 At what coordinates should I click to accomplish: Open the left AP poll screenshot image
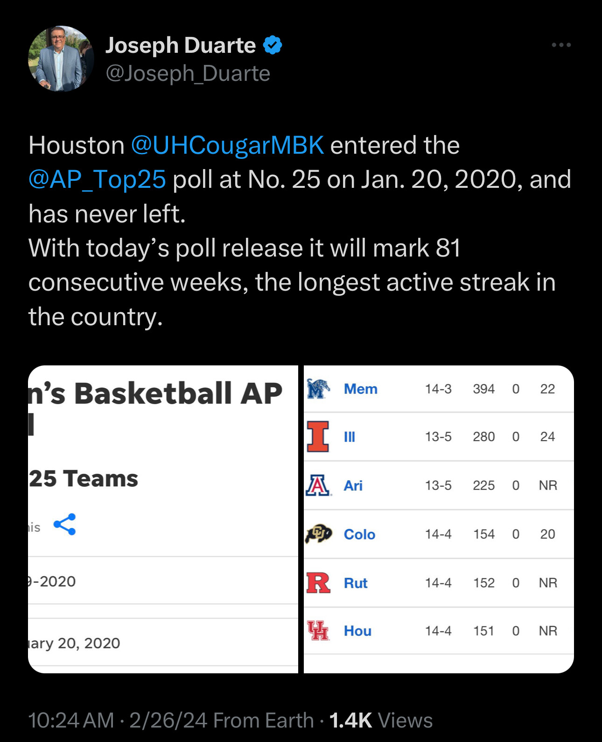pyautogui.click(x=163, y=519)
